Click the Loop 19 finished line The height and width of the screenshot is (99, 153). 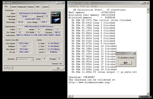(x=94, y=69)
